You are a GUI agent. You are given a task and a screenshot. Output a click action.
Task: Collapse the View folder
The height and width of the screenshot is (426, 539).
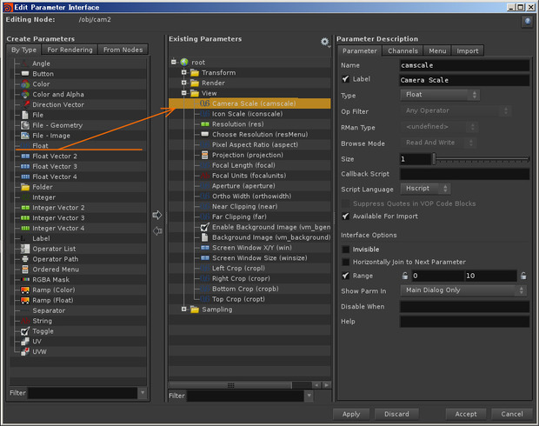coord(184,93)
